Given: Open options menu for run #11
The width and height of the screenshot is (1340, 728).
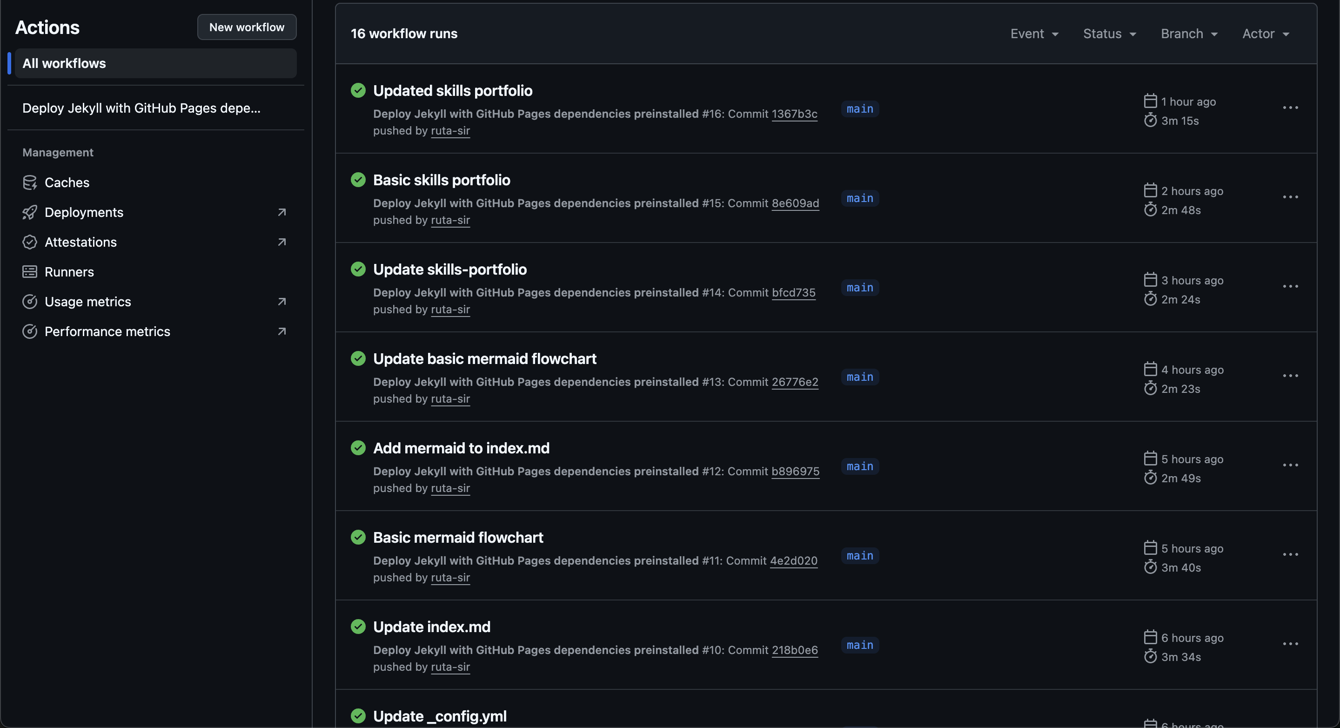Looking at the screenshot, I should pyautogui.click(x=1291, y=555).
